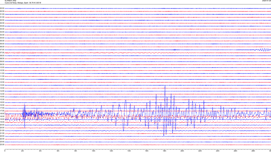Viewport: 271px width, 152px height.
Task: Click the 26m tick on the time axis
Action: pos(235,151)
